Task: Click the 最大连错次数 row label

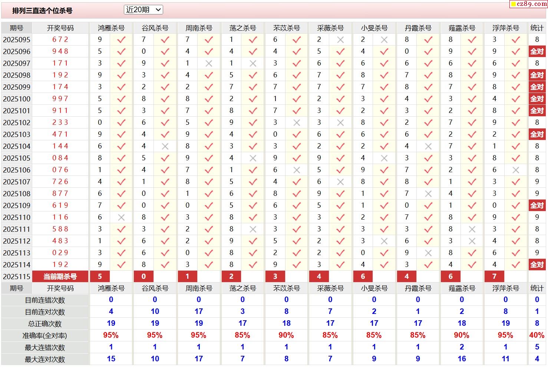Action: coord(45,348)
